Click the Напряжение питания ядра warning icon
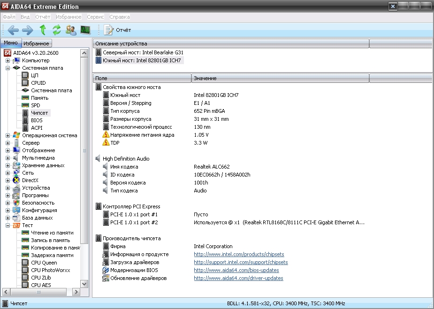This screenshot has height=309, width=434. coord(106,134)
